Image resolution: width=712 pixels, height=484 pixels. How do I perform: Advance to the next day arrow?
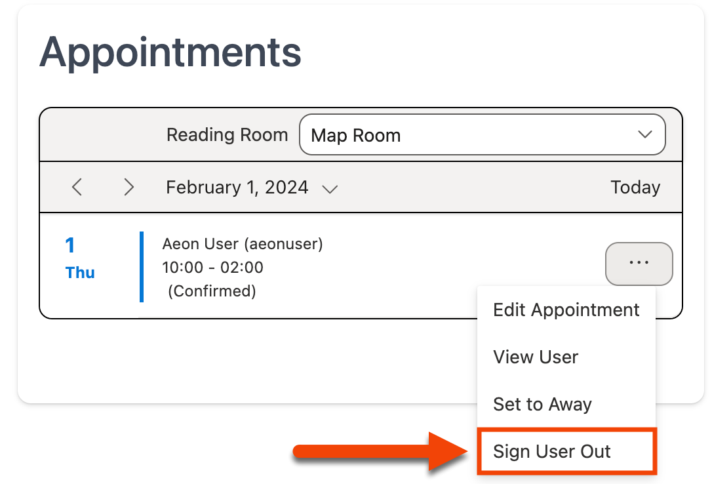129,188
